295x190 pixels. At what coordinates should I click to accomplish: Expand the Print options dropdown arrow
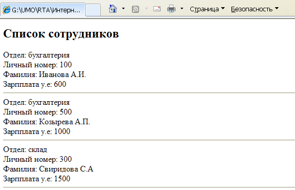click(x=182, y=9)
